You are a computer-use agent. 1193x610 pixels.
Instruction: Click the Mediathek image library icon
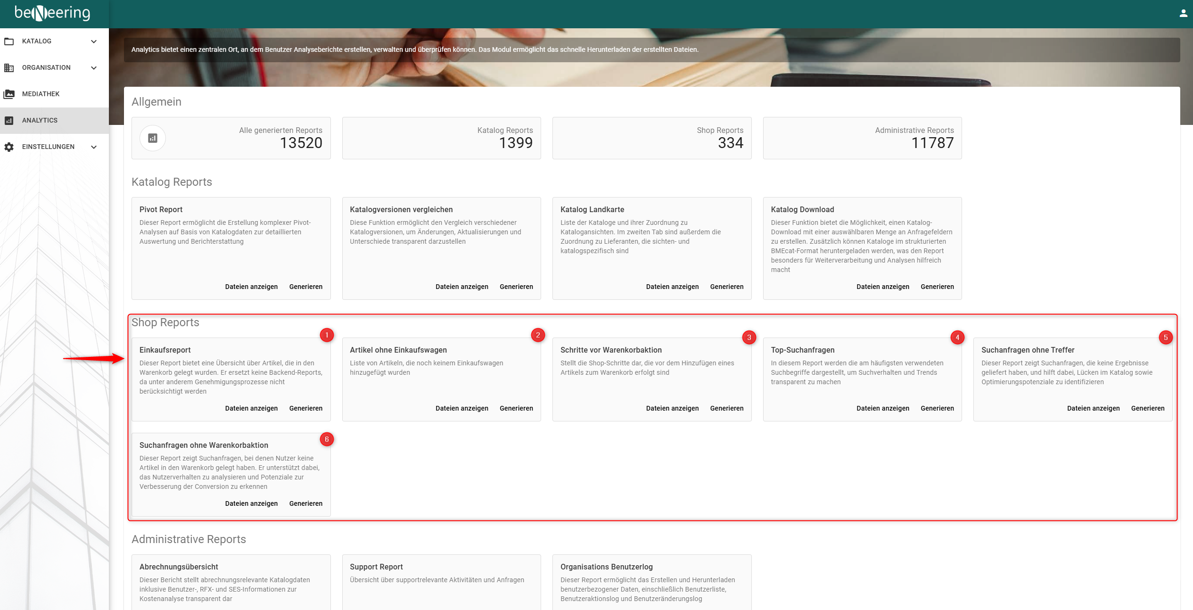(x=9, y=94)
